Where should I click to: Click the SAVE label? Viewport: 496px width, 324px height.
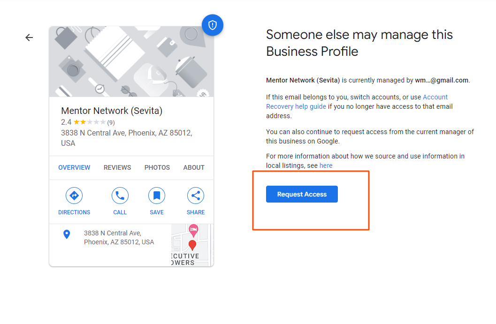coord(157,212)
